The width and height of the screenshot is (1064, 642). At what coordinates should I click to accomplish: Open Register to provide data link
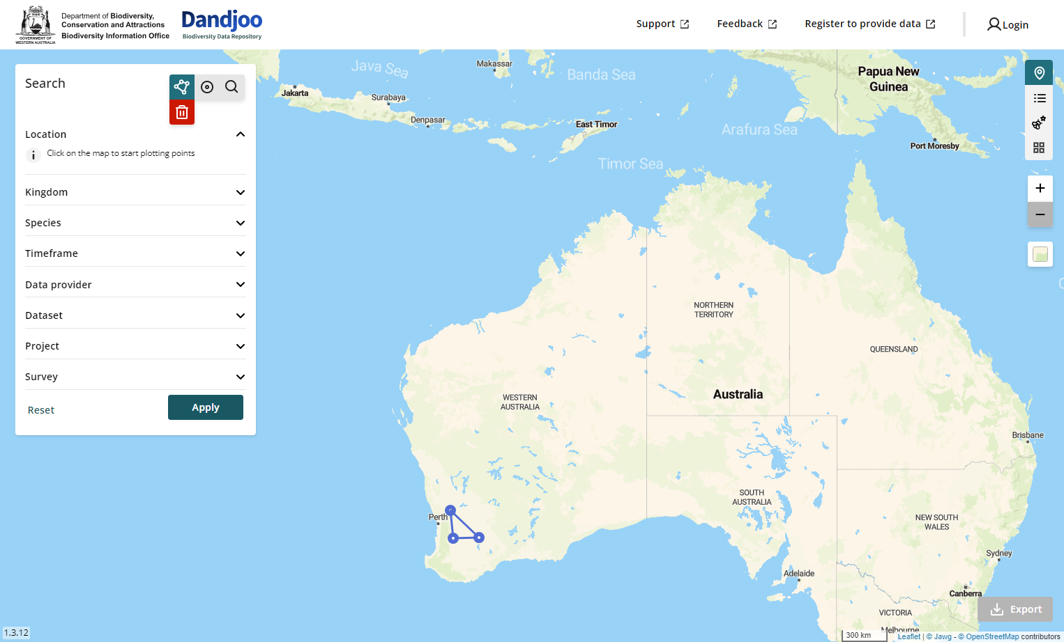point(870,24)
